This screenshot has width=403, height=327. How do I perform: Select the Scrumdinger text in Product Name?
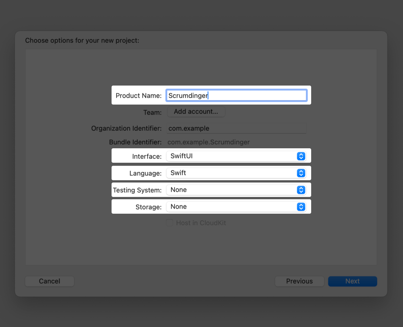tap(188, 95)
